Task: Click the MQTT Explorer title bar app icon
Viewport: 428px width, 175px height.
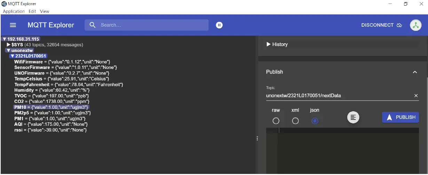Action: 4,4
